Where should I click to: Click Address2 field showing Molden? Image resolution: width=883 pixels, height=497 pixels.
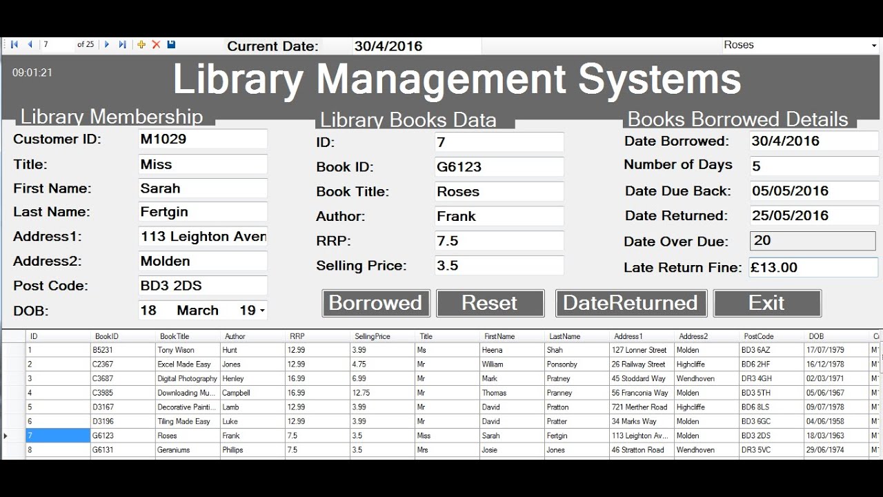pos(203,261)
